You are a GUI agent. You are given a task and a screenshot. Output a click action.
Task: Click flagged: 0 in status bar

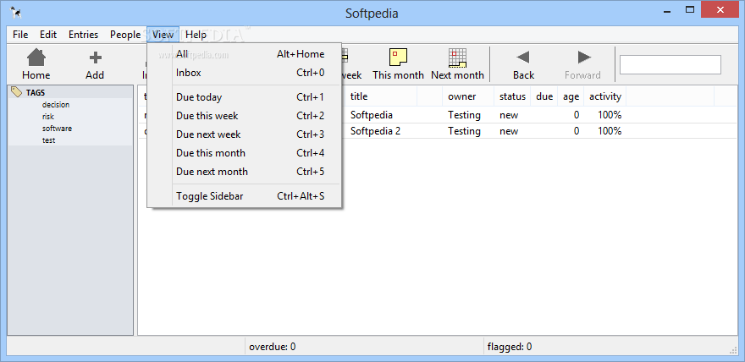[510, 347]
